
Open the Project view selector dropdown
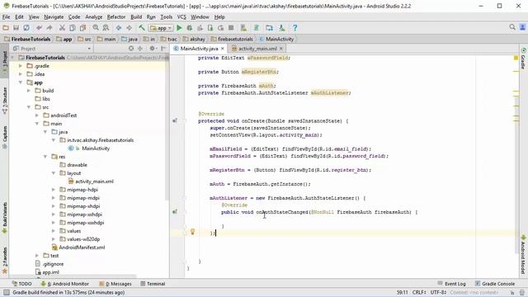click(x=52, y=49)
